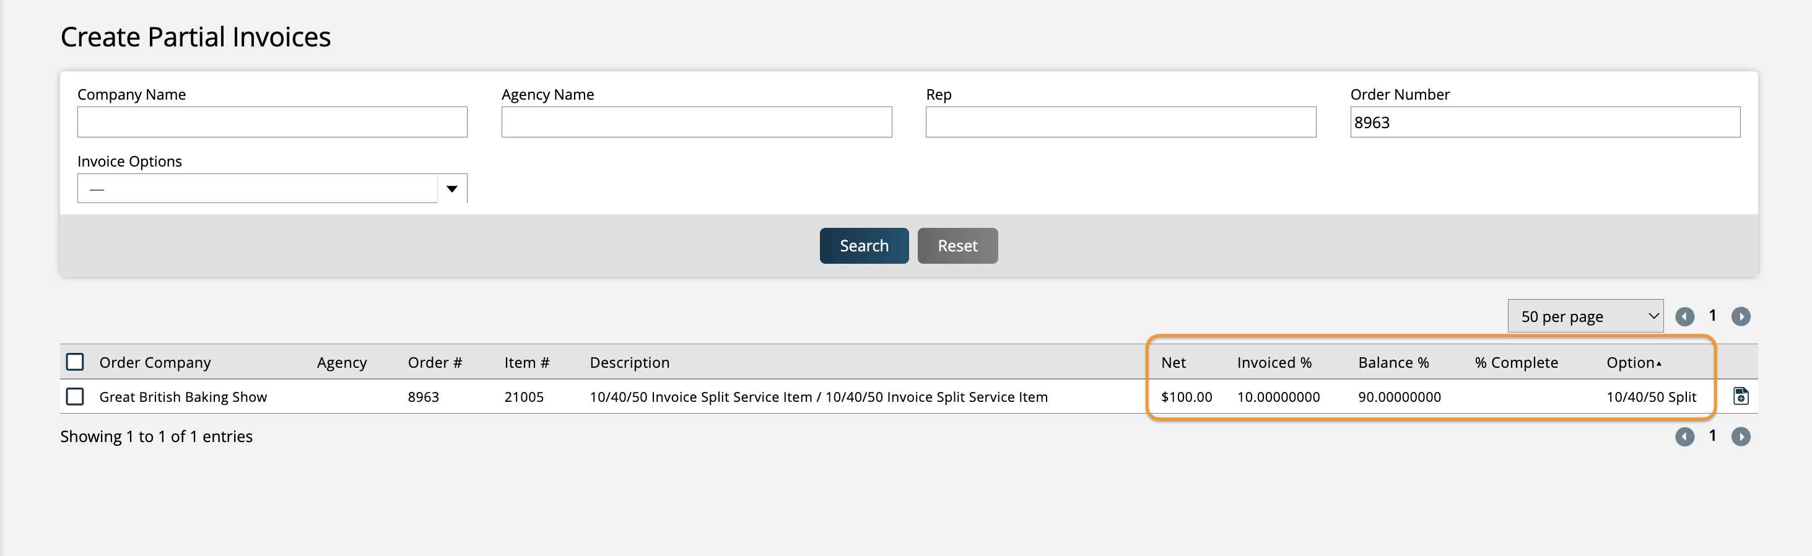This screenshot has height=556, width=1812.
Task: Click the bottom previous page arrow
Action: click(1684, 437)
